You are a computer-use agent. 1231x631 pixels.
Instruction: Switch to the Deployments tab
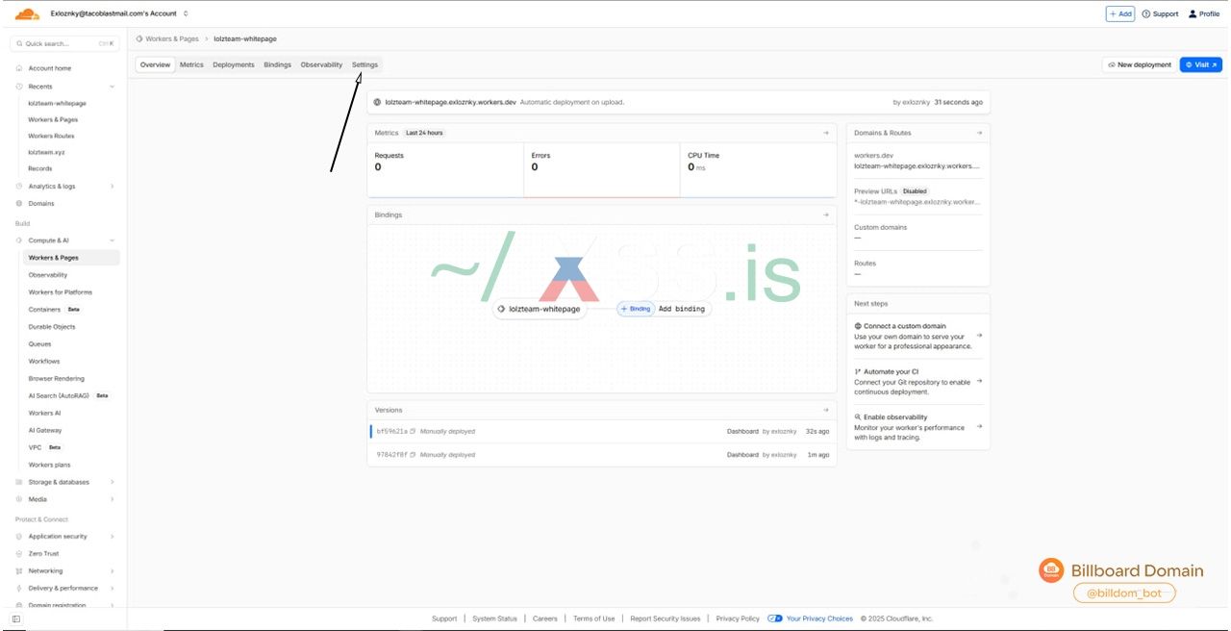(x=234, y=64)
